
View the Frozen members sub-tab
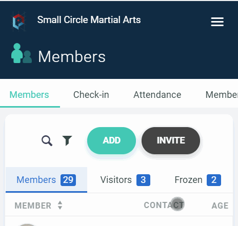[x=197, y=180]
